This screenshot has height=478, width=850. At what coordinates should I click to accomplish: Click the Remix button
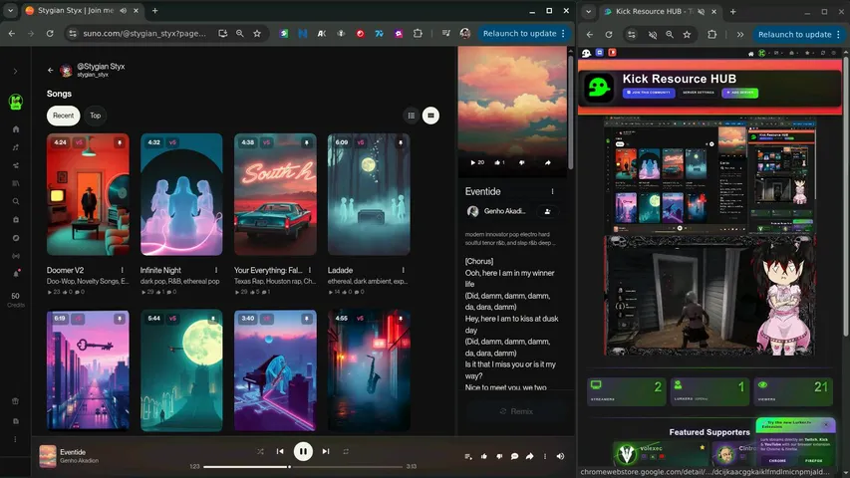515,411
